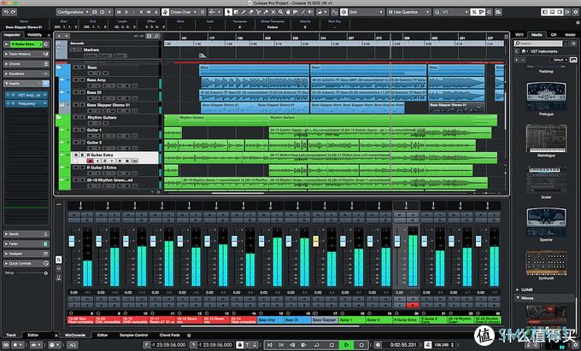Click the add track plus button
This screenshot has width=581, height=351.
click(59, 36)
